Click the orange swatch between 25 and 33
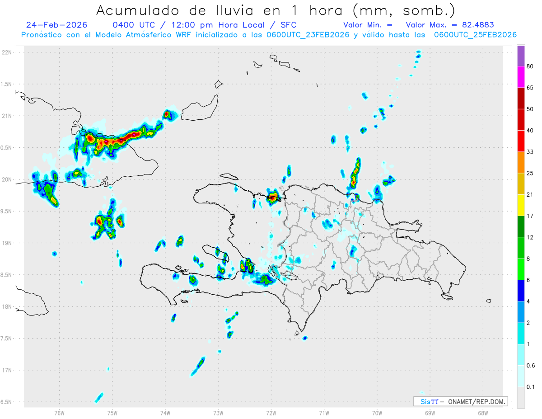This screenshot has width=542, height=419. [521, 163]
